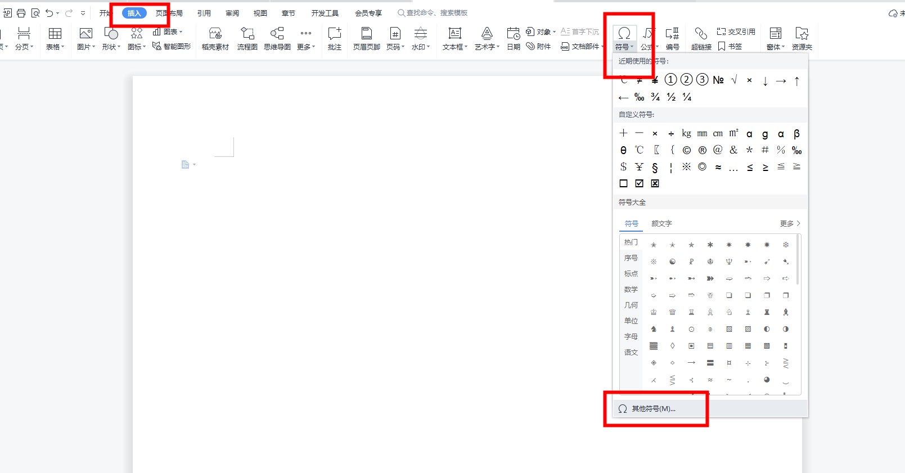905x473 pixels.
Task: Click 其他符号(M)... at panel bottom
Action: click(653, 409)
